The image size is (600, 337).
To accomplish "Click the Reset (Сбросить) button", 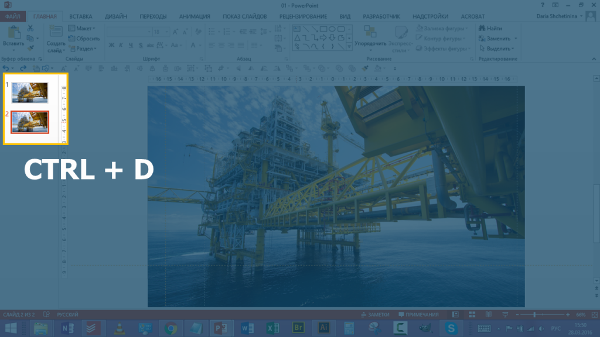I will pyautogui.click(x=84, y=39).
